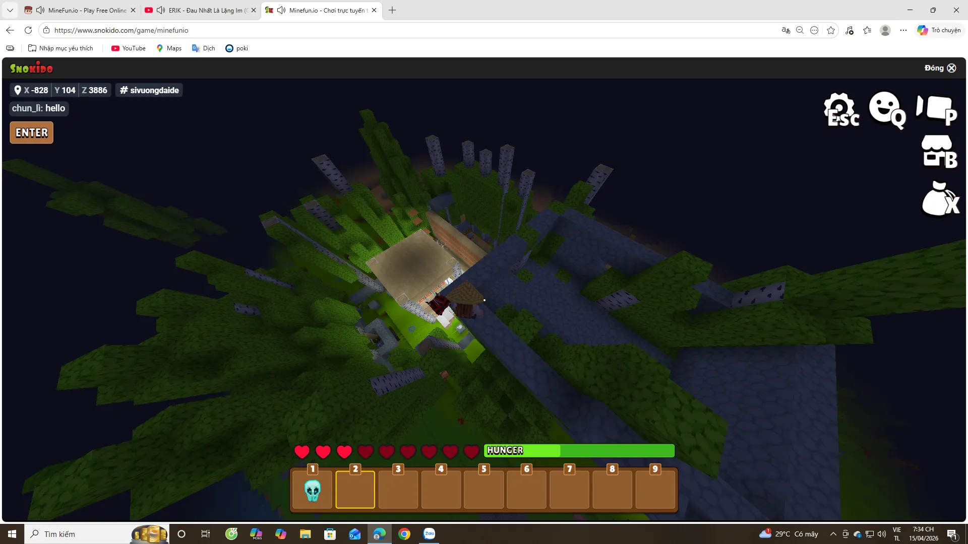Image resolution: width=968 pixels, height=544 pixels.
Task: Open the shop B icon
Action: [x=939, y=151]
